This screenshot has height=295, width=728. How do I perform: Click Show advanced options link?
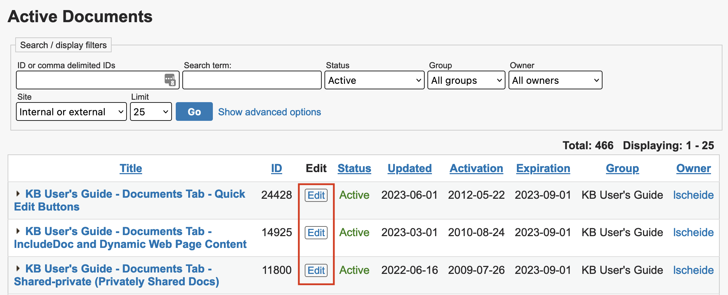coord(269,112)
